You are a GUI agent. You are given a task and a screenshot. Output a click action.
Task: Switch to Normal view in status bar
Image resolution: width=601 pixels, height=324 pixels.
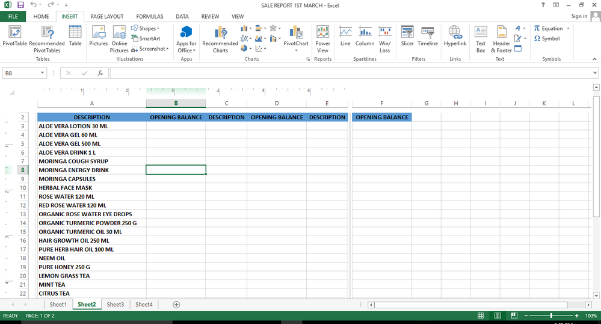pos(481,316)
